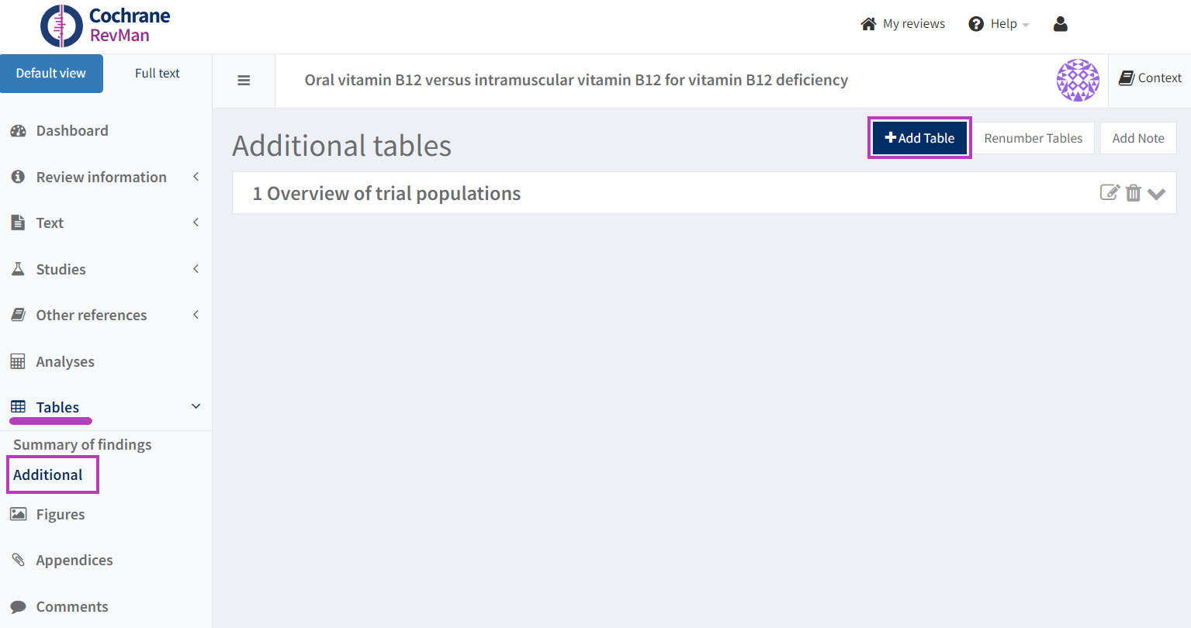The width and height of the screenshot is (1191, 628).
Task: Collapse the Tables sidebar section
Action: 196,407
